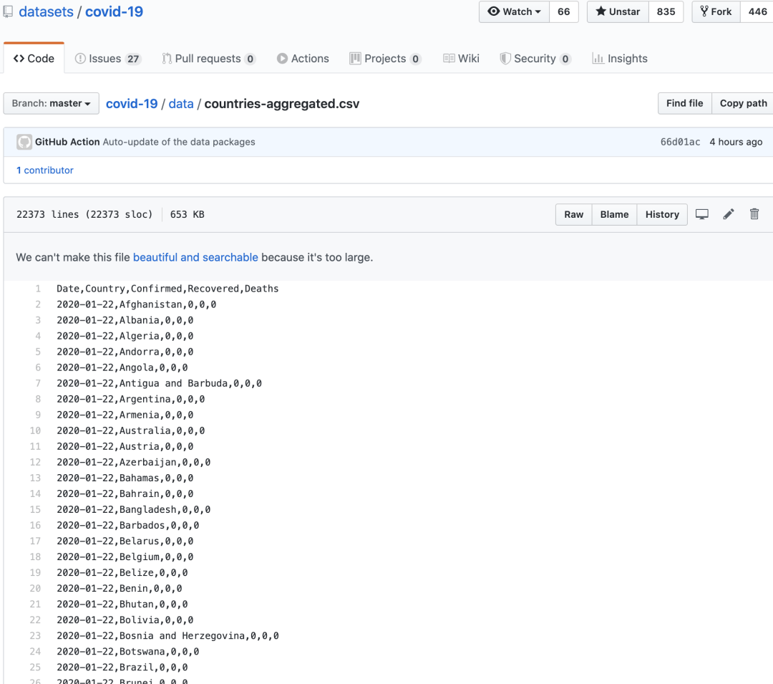Click the 1 contributor link
This screenshot has width=773, height=684.
(x=45, y=170)
